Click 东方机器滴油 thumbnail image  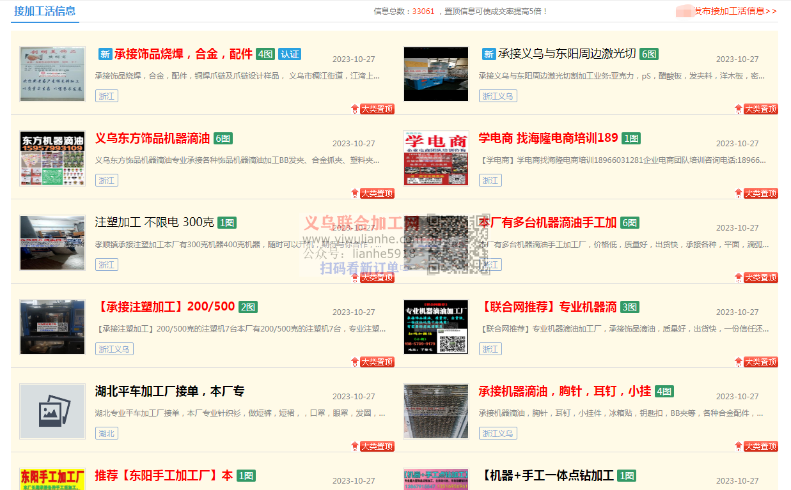pos(52,158)
